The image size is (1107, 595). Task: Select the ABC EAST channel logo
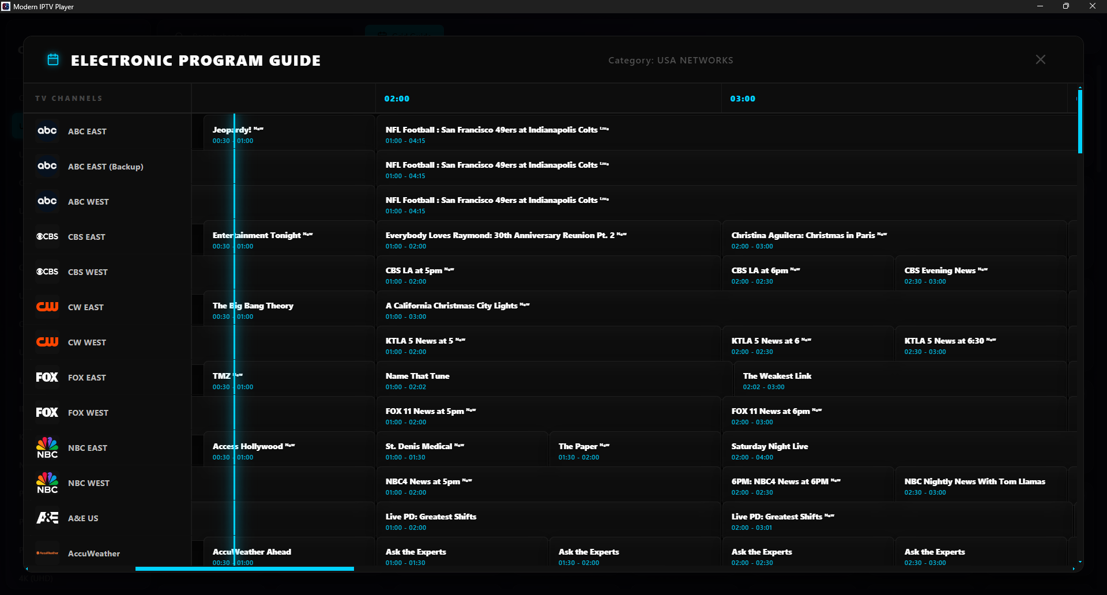(x=47, y=131)
